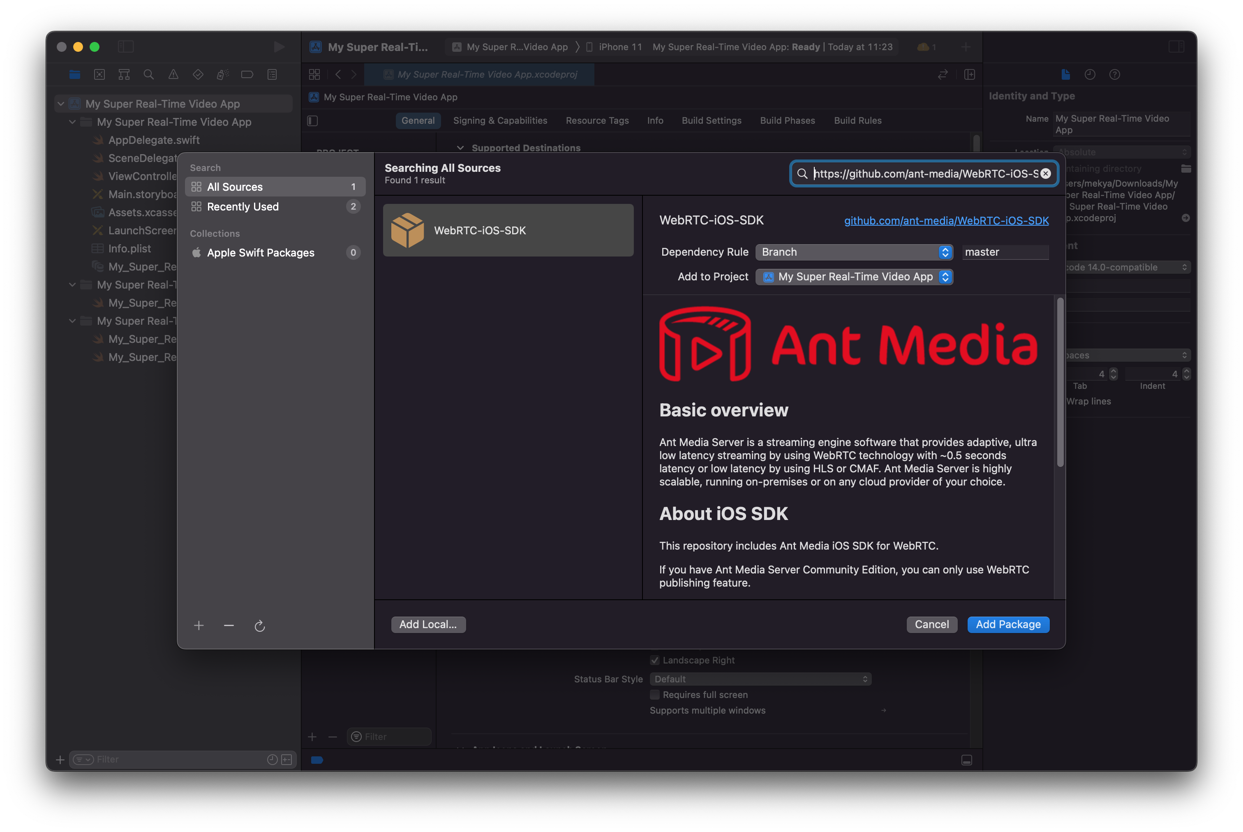Click the Cancel button
The image size is (1243, 832).
tap(931, 624)
